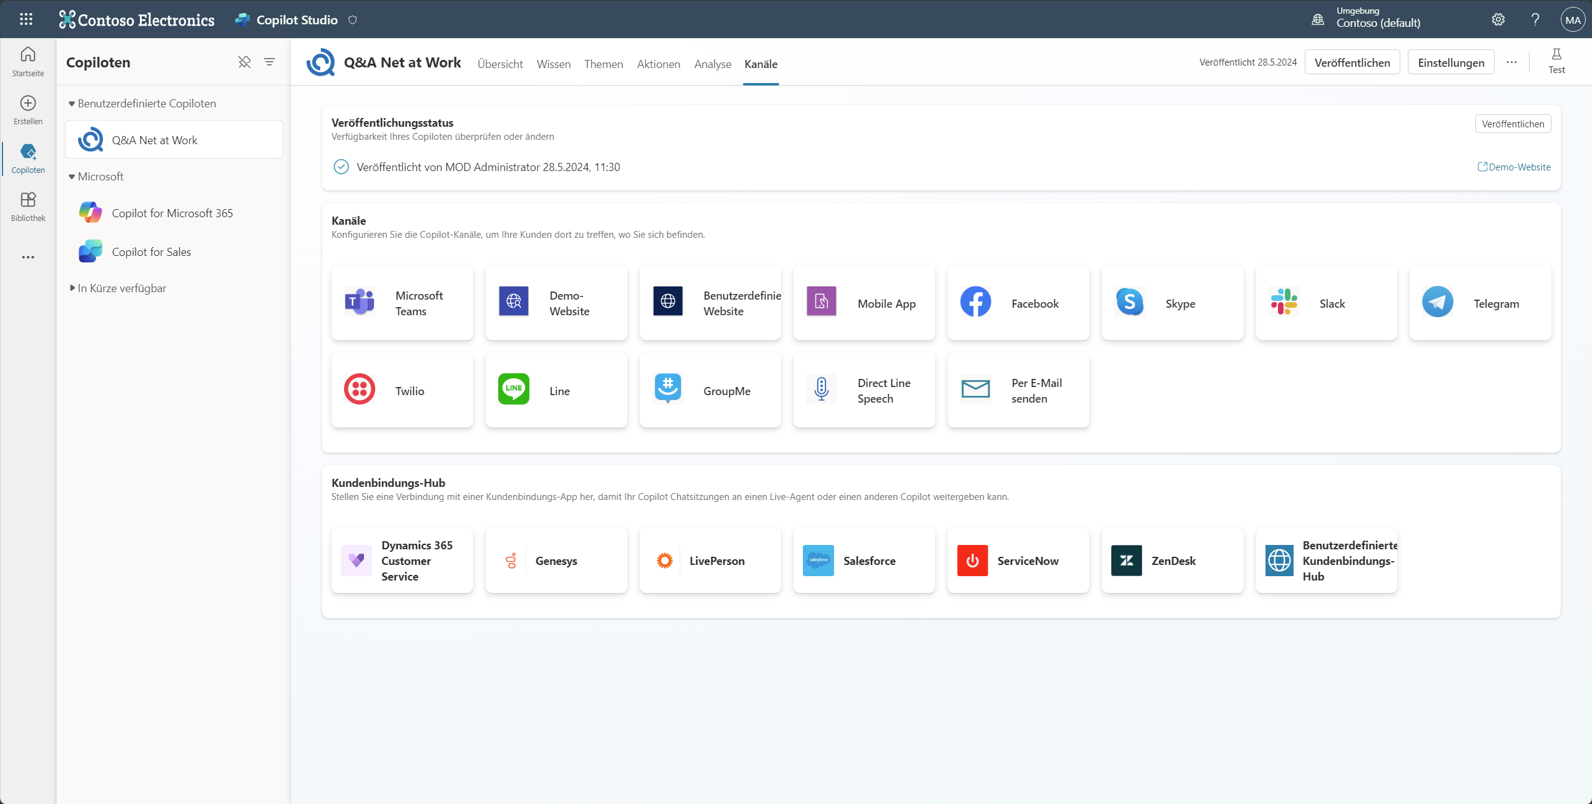Viewport: 1592px width, 804px height.
Task: Open the filter icon in Copiloten panel
Action: click(x=269, y=62)
